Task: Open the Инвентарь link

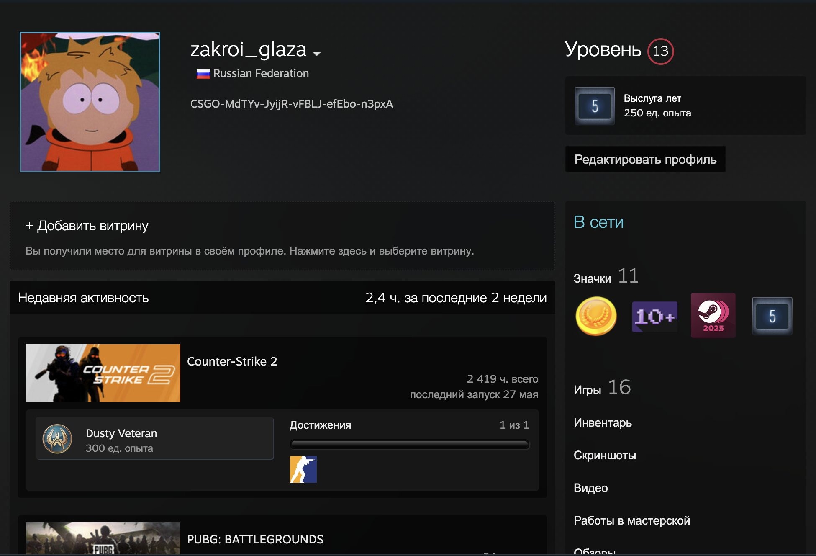Action: (603, 422)
